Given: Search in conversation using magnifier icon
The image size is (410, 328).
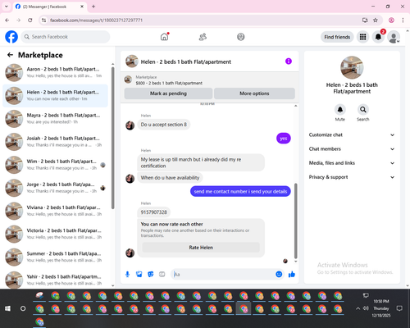Looking at the screenshot, I should point(363,110).
